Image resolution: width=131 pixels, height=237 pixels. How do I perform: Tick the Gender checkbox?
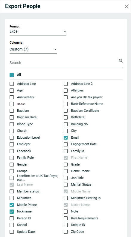pyautogui.click(x=12, y=164)
